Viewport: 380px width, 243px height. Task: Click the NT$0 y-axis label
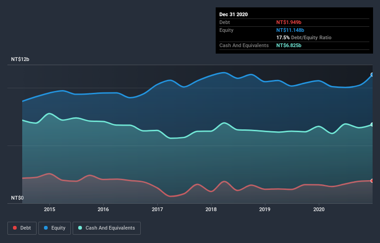pyautogui.click(x=18, y=198)
